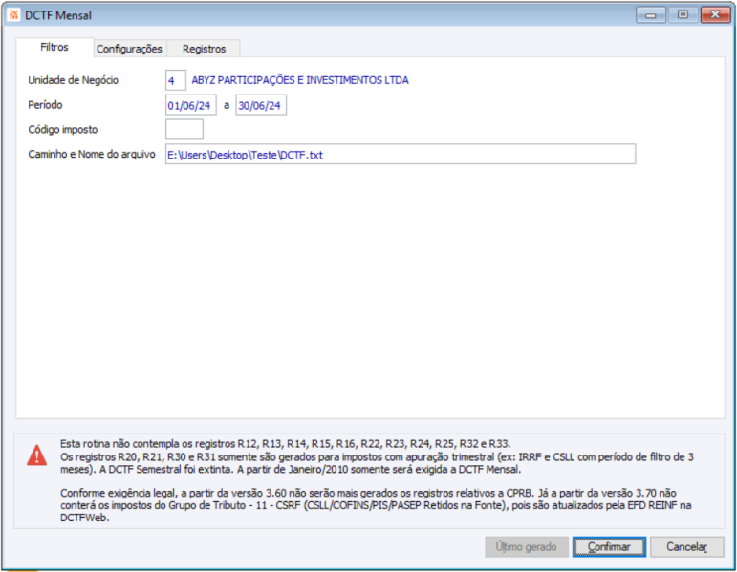Click the red warning triangle icon

(x=36, y=455)
